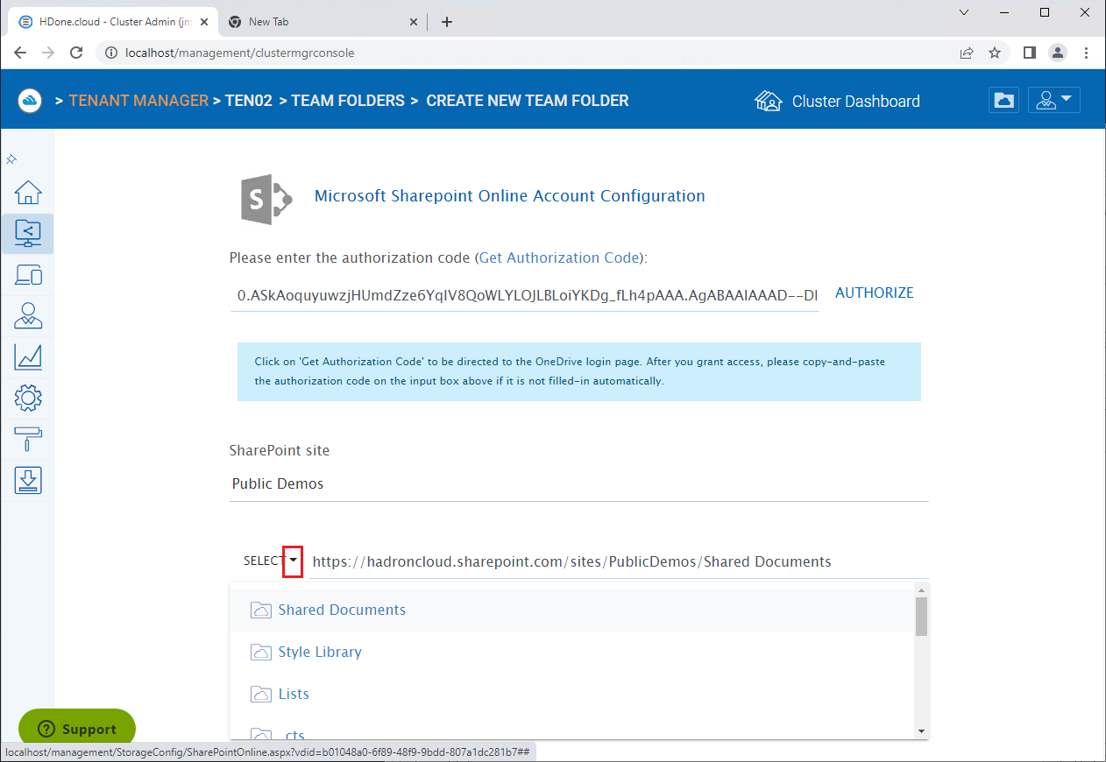Image resolution: width=1106 pixels, height=762 pixels.
Task: Click the Support button
Action: coord(77,729)
